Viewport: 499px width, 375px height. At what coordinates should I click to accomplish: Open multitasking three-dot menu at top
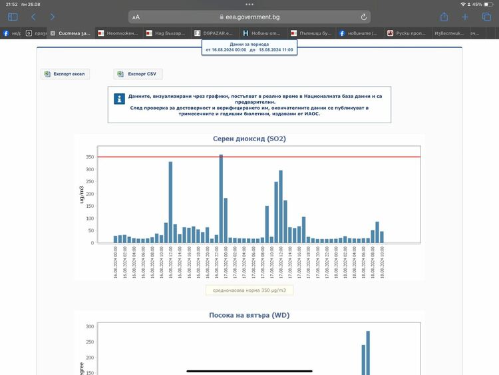tap(249, 4)
